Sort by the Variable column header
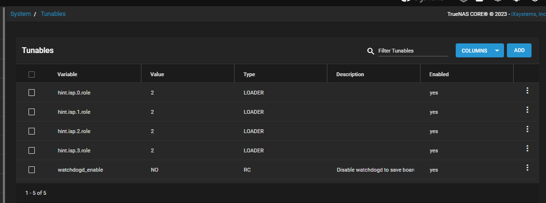 [x=67, y=74]
